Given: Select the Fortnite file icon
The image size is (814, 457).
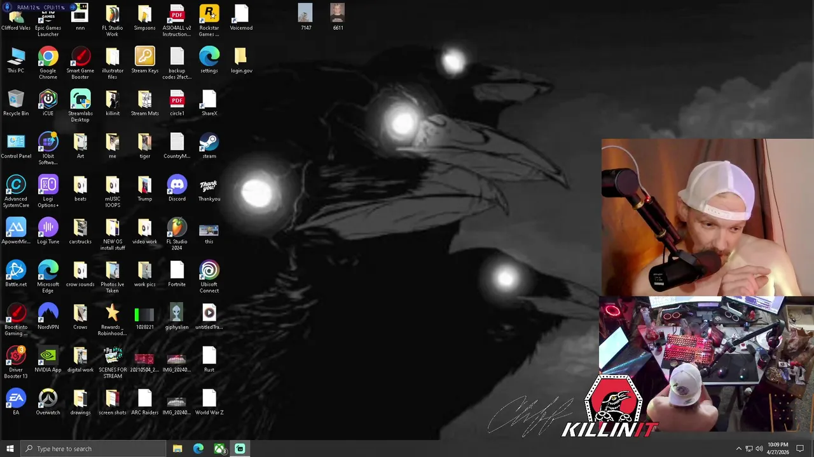Looking at the screenshot, I should click(x=177, y=274).
